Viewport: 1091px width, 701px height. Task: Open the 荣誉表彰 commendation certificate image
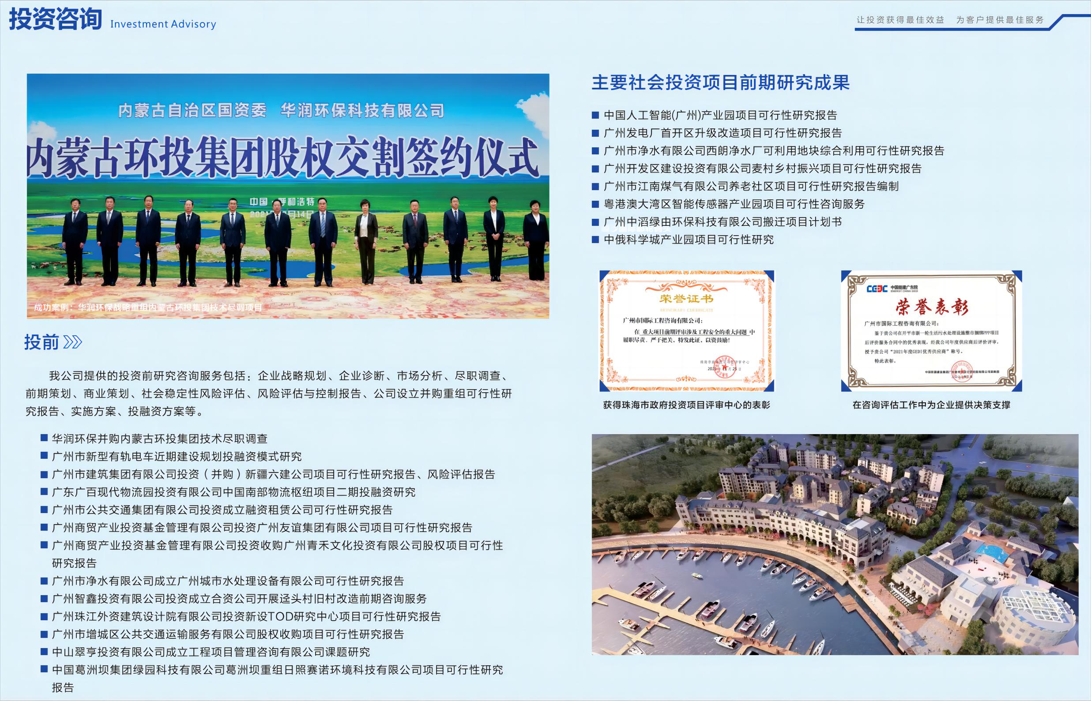tap(931, 331)
